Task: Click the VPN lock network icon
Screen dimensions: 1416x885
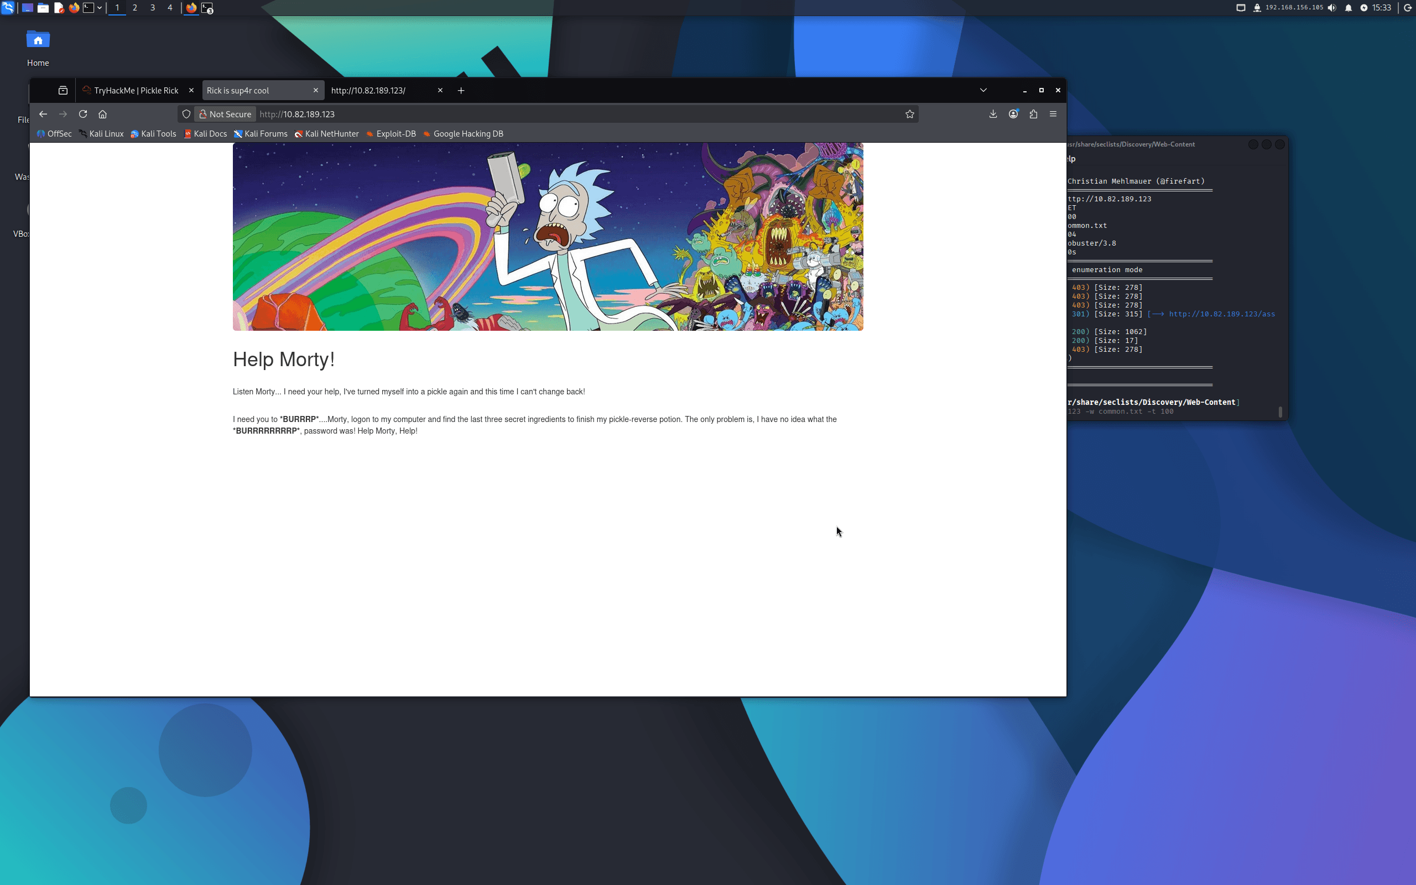Action: (1257, 8)
